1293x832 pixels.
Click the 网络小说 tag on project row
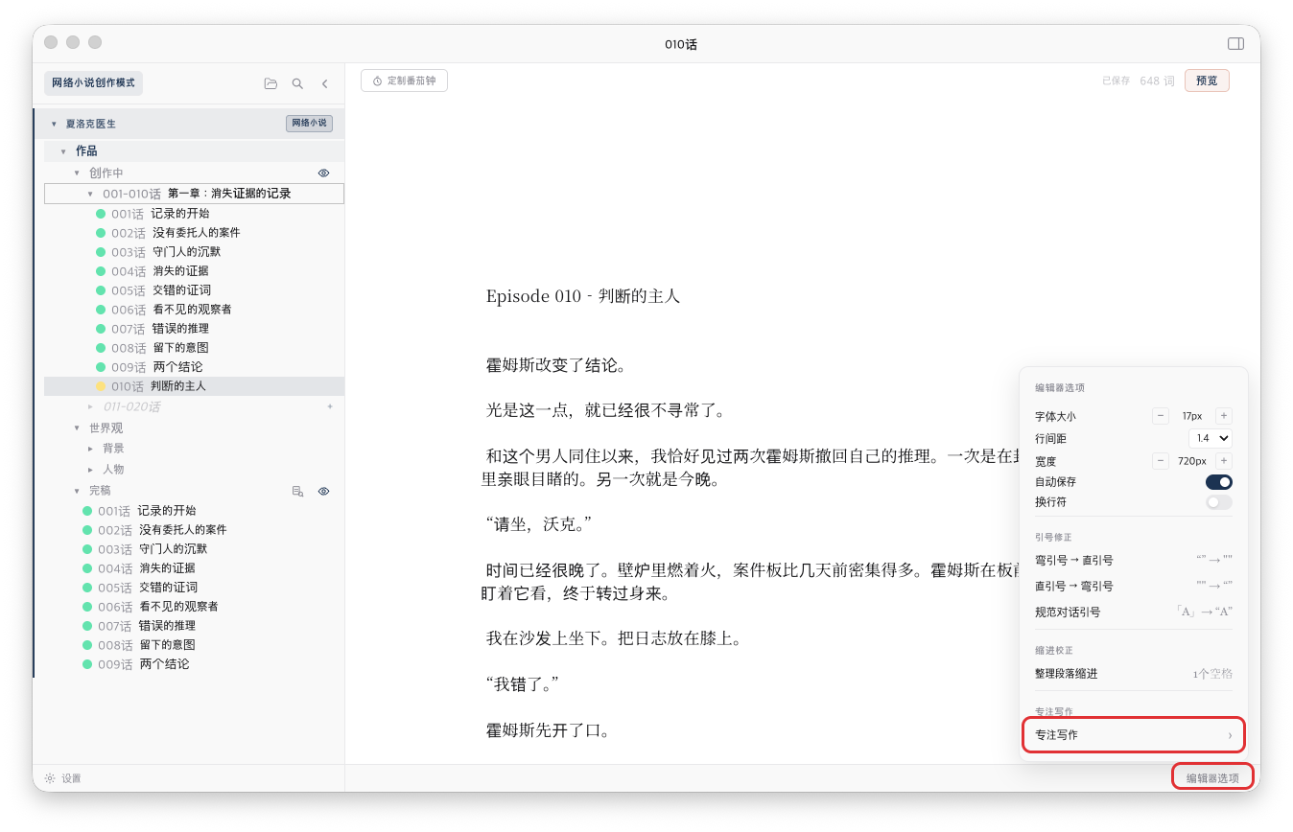309,124
